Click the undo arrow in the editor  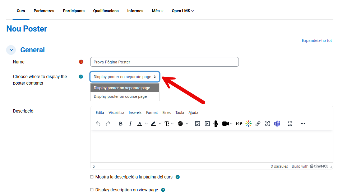pos(98,124)
